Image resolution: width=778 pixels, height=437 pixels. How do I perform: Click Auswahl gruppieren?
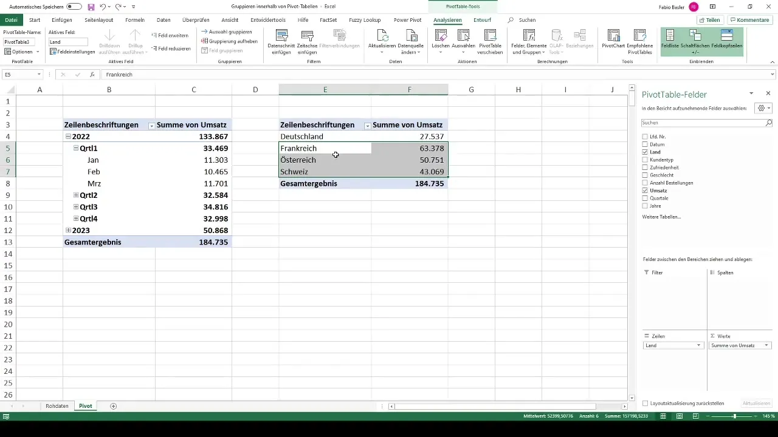(226, 32)
